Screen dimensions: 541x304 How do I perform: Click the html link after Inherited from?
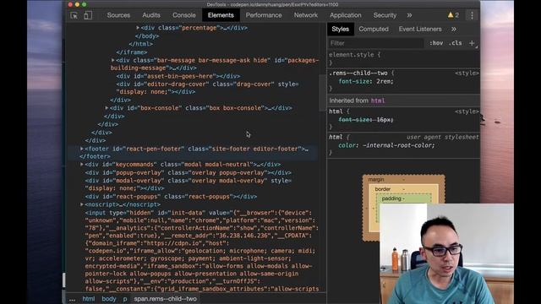pyautogui.click(x=378, y=100)
